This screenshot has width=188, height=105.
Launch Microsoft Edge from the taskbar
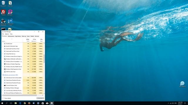click(x=20, y=103)
